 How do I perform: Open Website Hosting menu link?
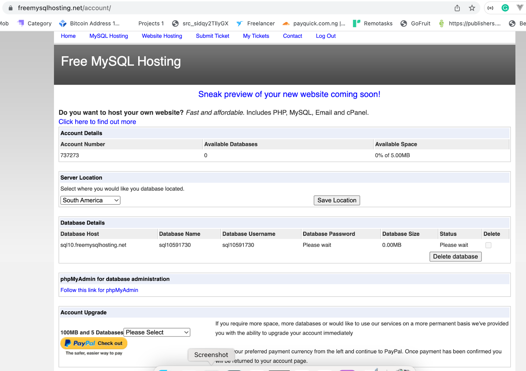click(162, 36)
